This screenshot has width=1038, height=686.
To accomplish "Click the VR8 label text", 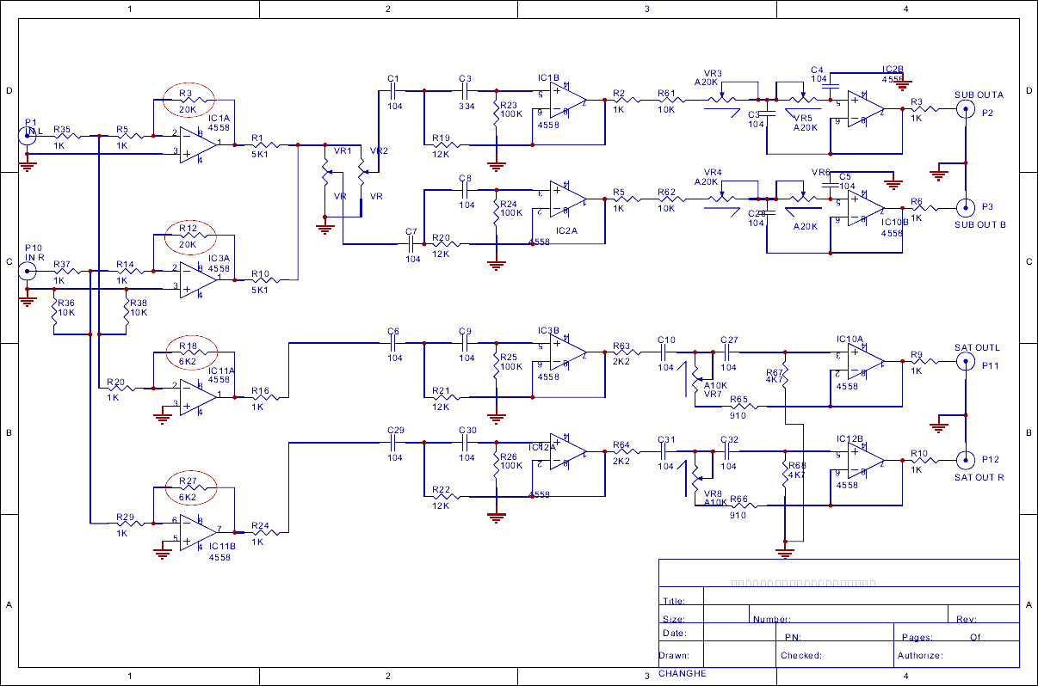I will [713, 493].
